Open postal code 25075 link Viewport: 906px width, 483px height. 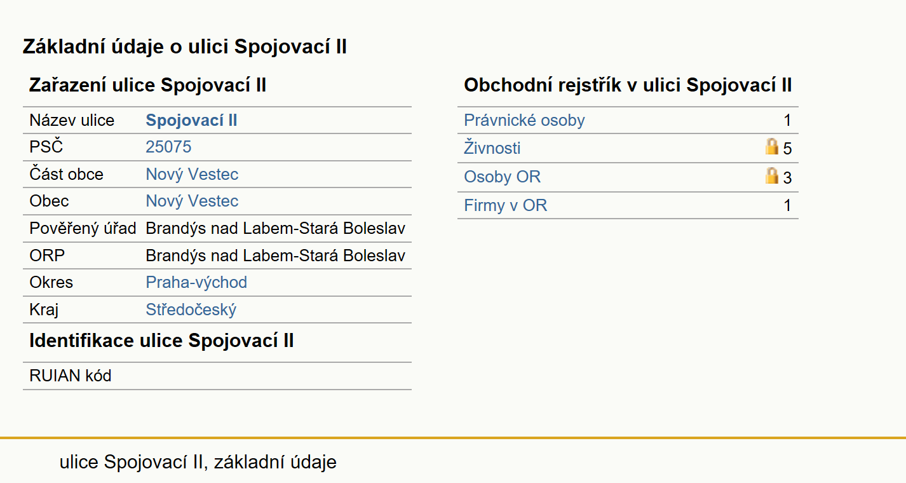(168, 147)
